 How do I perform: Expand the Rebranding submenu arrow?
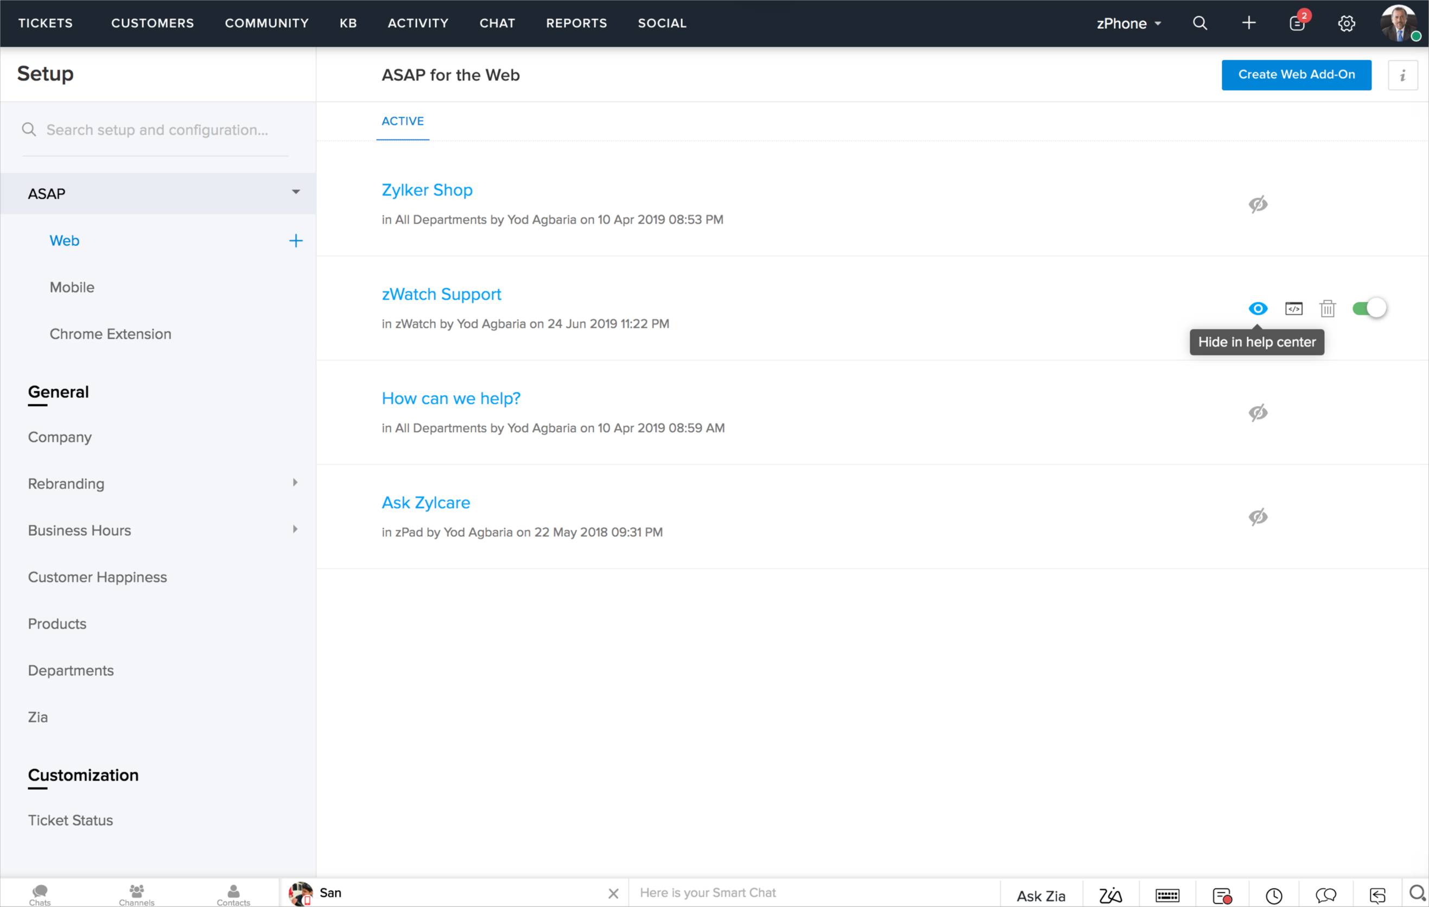tap(295, 483)
